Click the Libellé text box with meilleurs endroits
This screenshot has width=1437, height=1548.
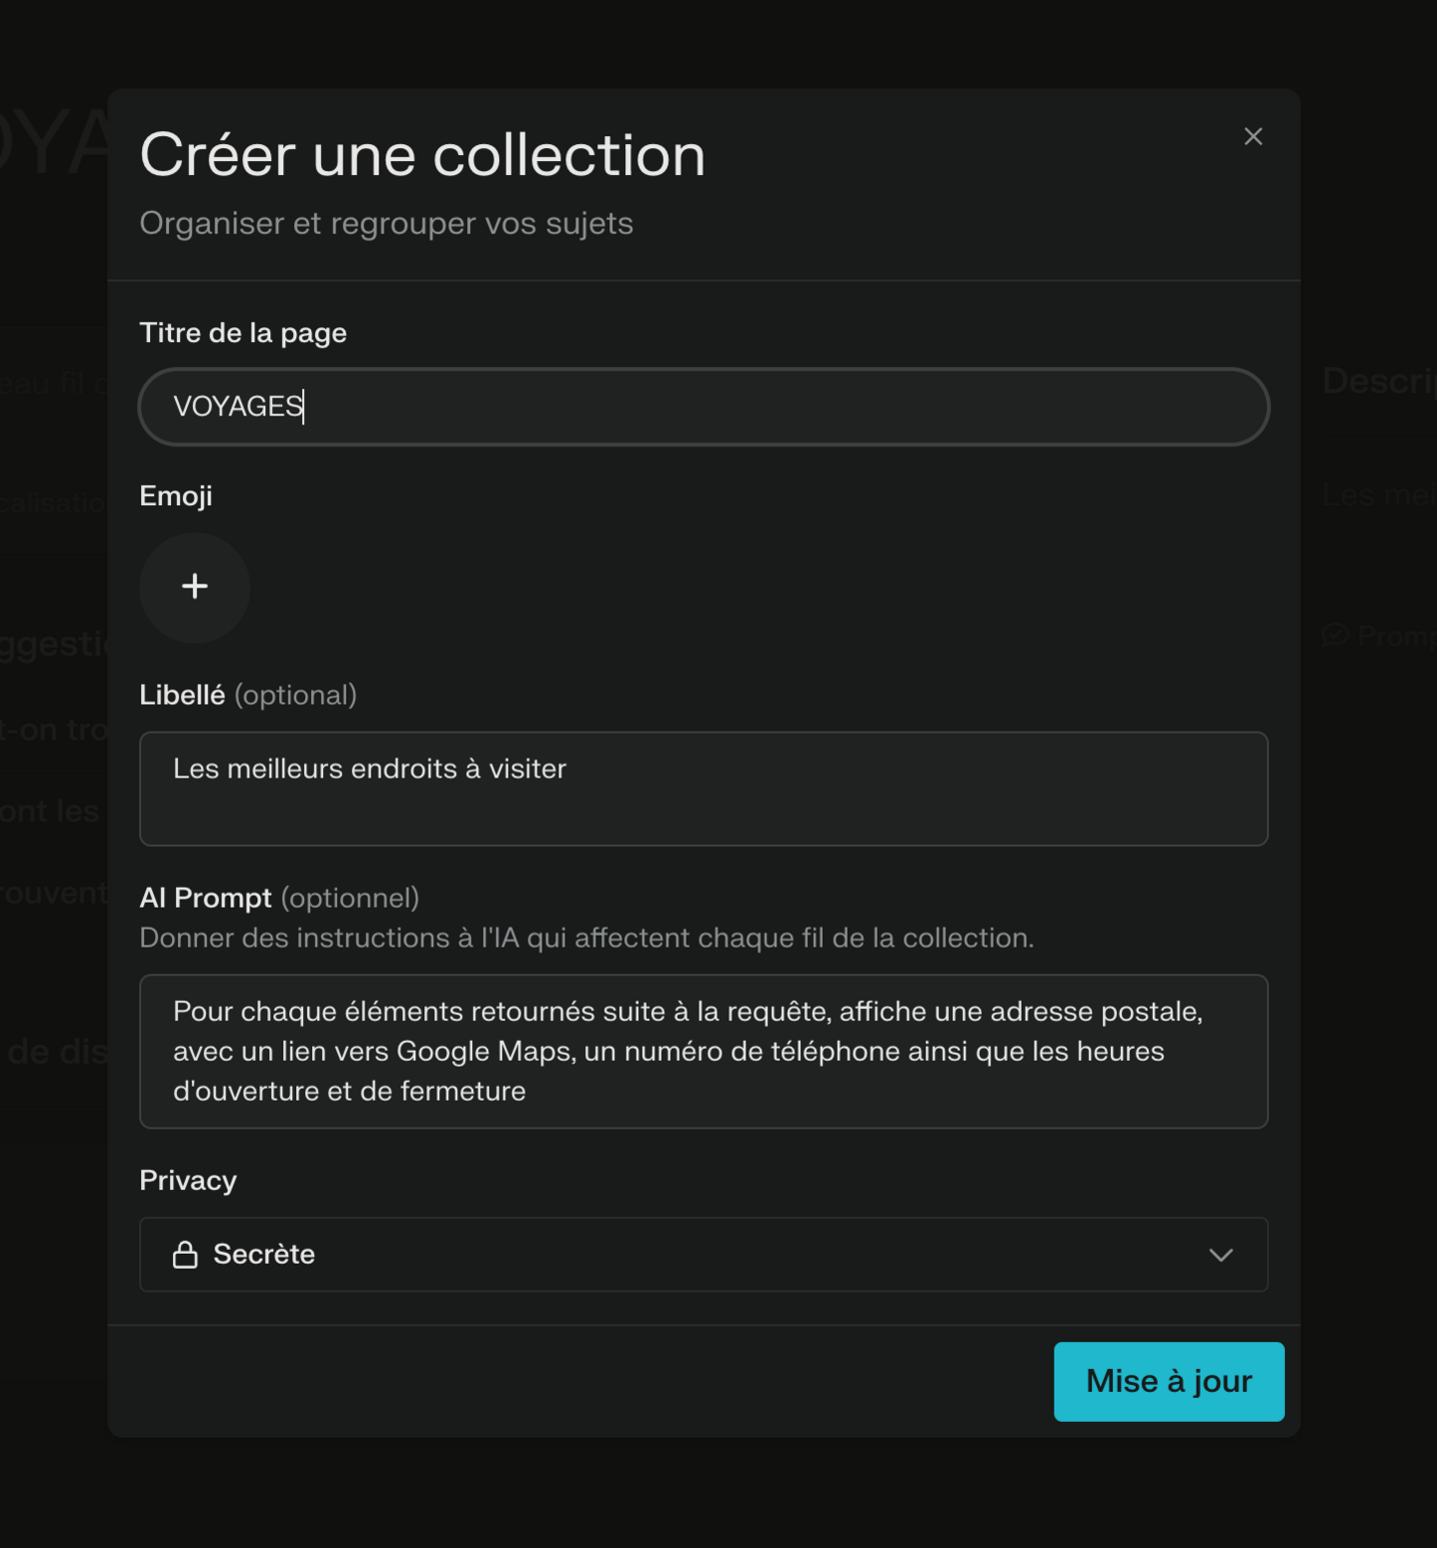pyautogui.click(x=703, y=788)
